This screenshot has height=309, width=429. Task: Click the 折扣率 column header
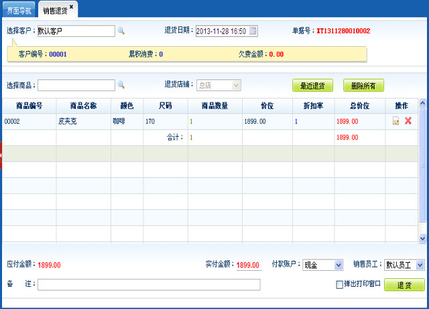point(313,106)
